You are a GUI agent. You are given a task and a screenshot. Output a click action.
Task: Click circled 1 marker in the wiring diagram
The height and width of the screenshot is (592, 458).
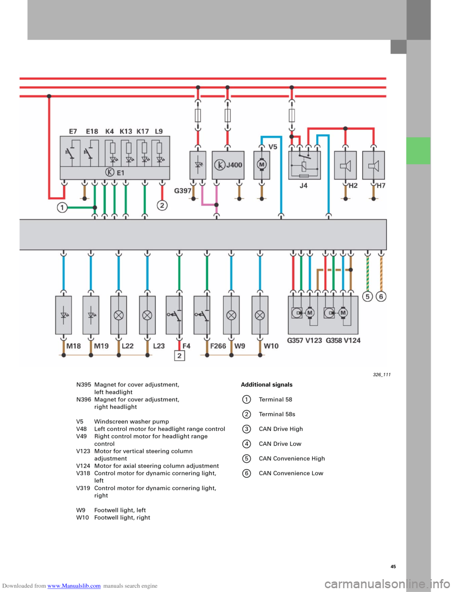[x=62, y=207]
